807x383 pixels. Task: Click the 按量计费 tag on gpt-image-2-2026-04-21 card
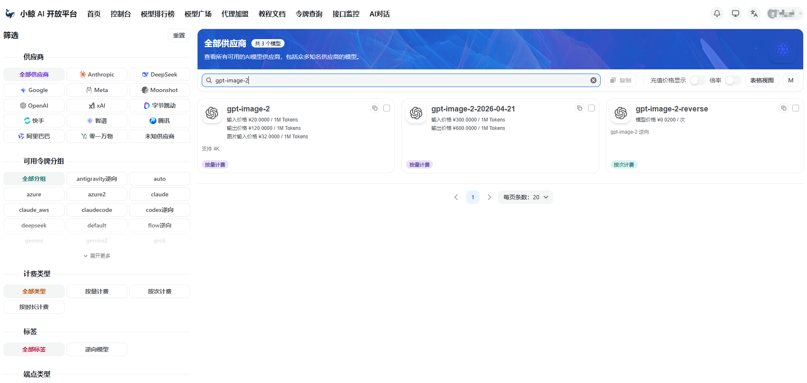click(x=419, y=165)
